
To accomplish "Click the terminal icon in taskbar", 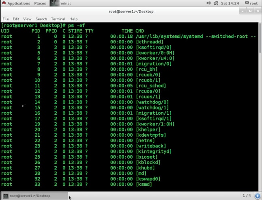I will pos(6,196).
